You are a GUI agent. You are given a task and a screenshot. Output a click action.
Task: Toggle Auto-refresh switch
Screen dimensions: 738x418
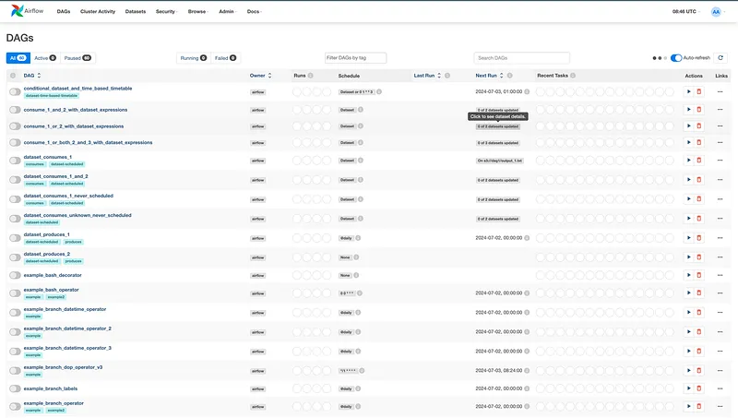click(x=676, y=58)
